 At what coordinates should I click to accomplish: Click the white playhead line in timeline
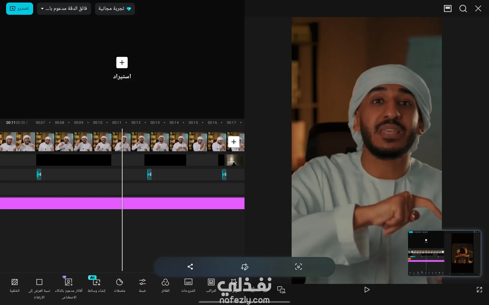click(122, 200)
